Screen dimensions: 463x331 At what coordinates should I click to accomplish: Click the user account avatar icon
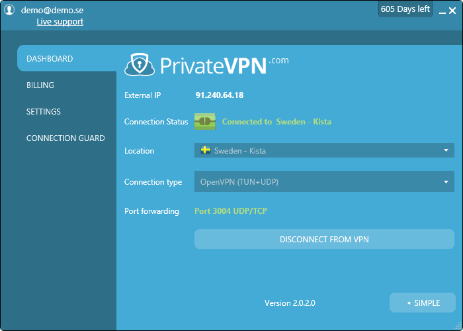click(x=9, y=10)
